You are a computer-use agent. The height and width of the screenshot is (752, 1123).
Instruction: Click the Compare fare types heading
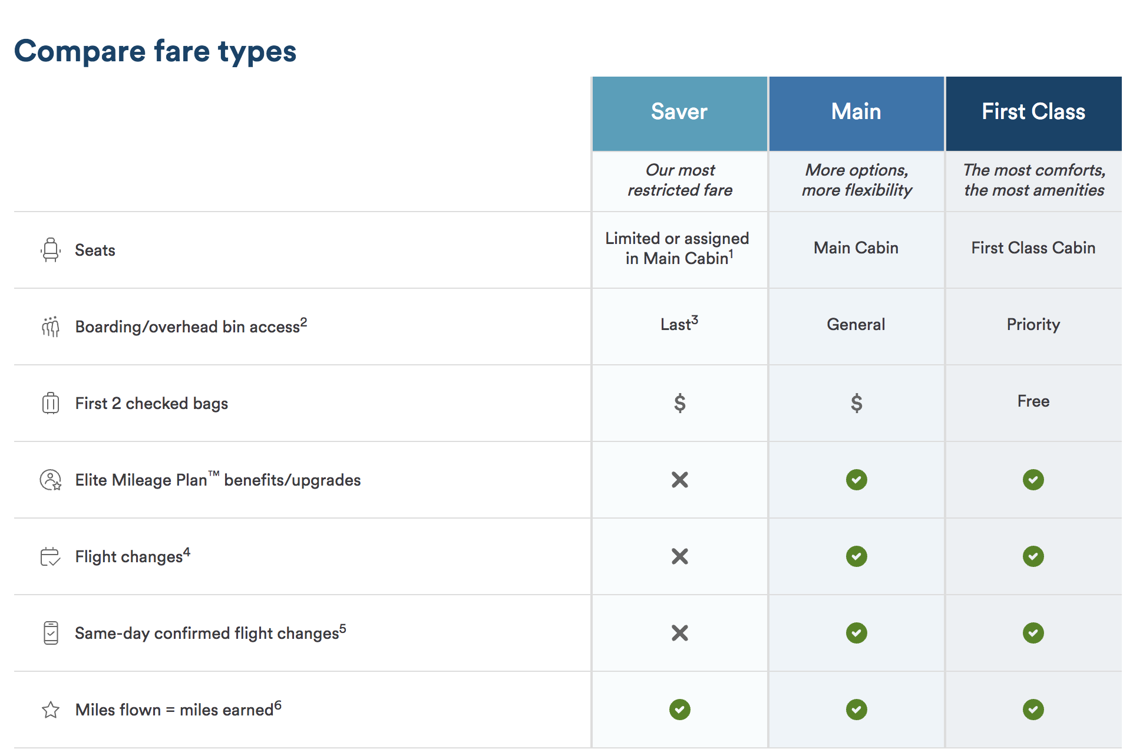155,51
